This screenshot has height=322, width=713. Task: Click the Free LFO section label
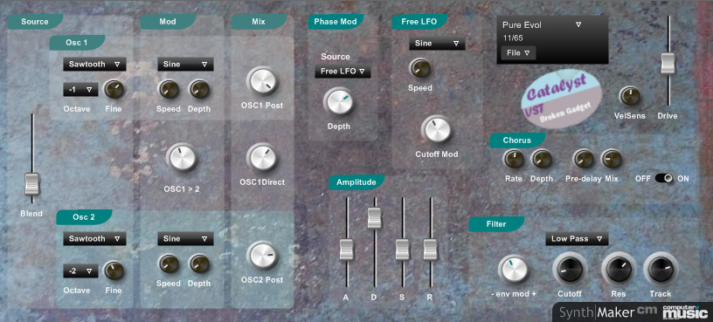click(419, 22)
